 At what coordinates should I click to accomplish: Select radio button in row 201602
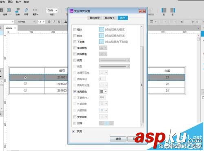tap(25, 84)
